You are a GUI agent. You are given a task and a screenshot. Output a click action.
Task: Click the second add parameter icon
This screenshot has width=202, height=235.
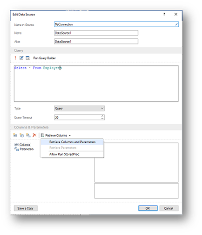pyautogui.click(x=21, y=135)
